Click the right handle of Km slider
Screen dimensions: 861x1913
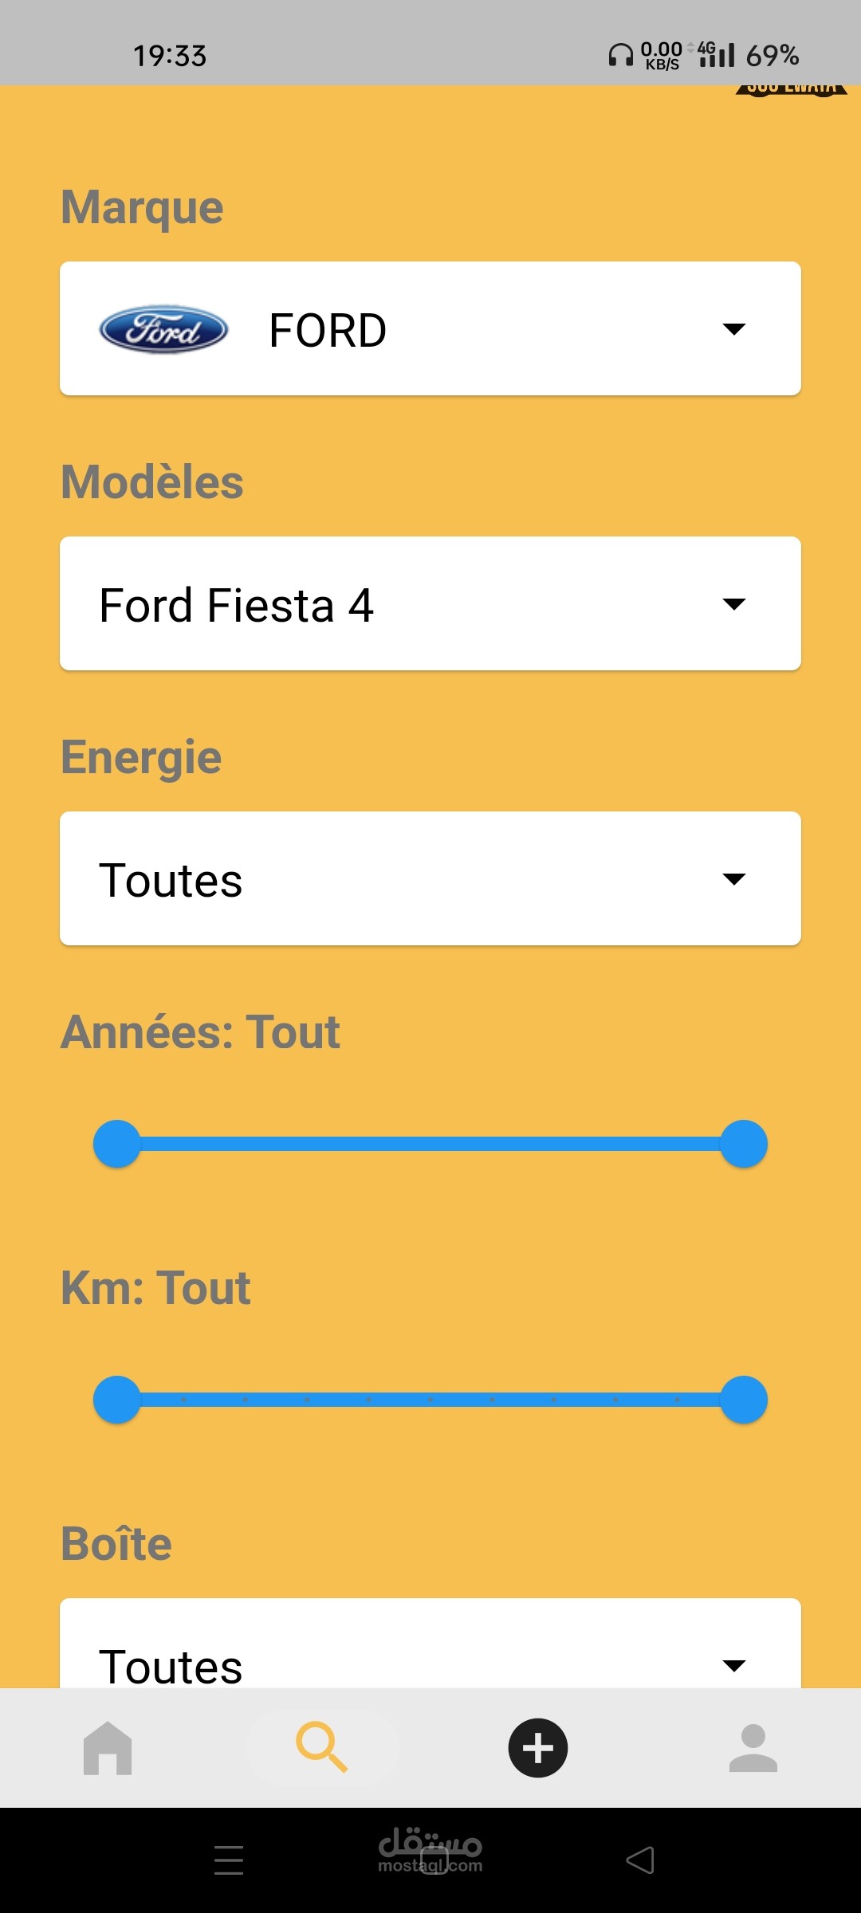pyautogui.click(x=744, y=1399)
